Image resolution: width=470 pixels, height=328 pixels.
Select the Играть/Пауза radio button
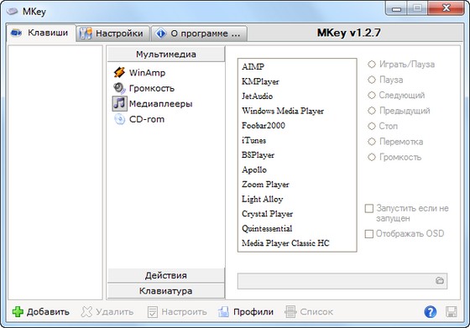[372, 64]
